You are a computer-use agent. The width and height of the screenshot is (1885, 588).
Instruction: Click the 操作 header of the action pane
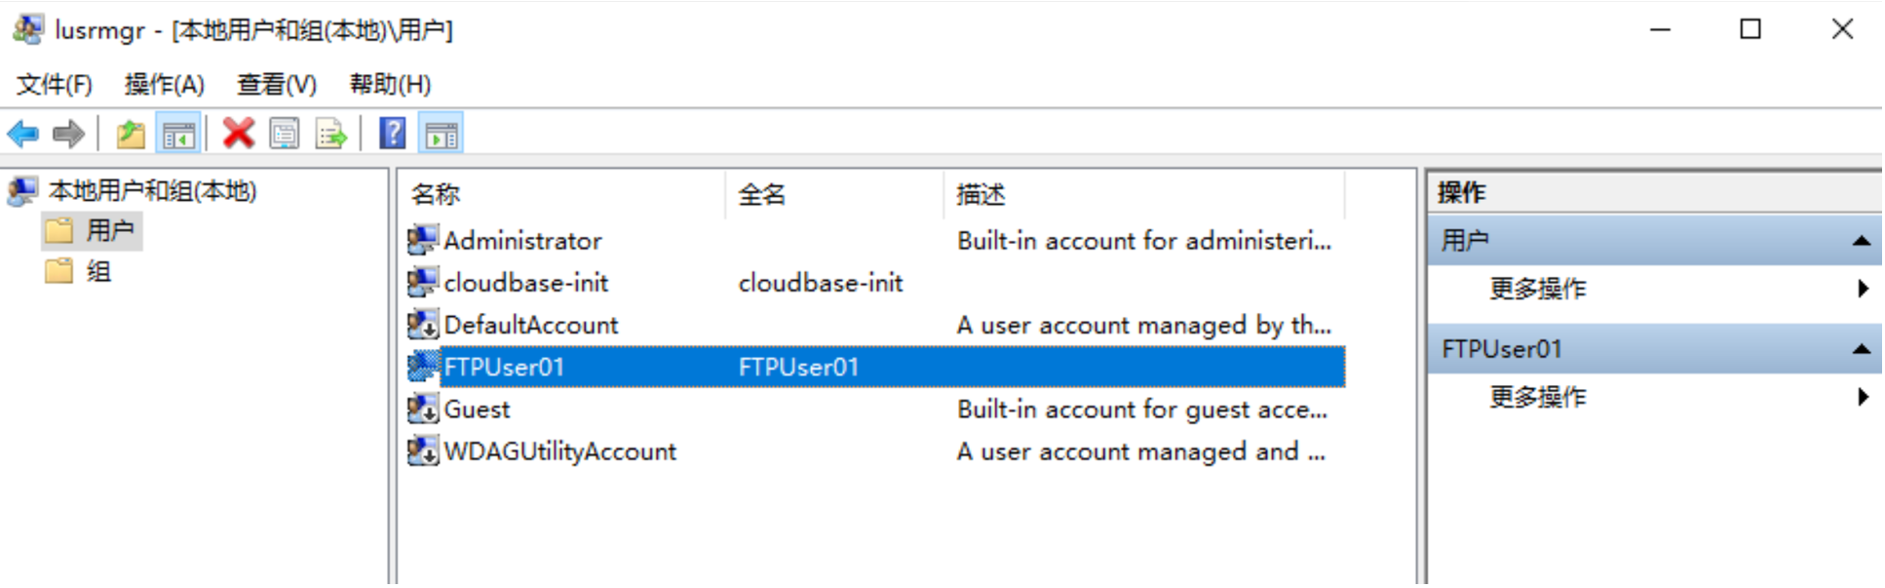pos(1461,193)
